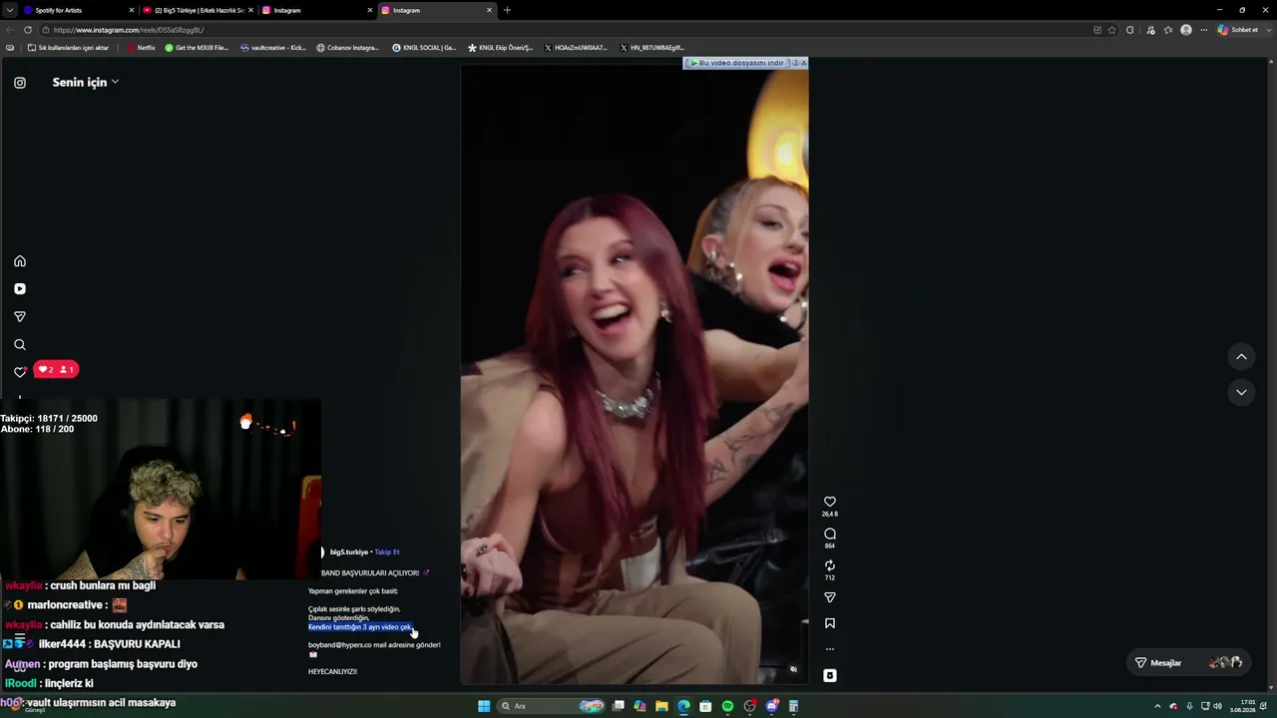Share the reel via paper-plane icon
This screenshot has height=718, width=1277.
(829, 597)
